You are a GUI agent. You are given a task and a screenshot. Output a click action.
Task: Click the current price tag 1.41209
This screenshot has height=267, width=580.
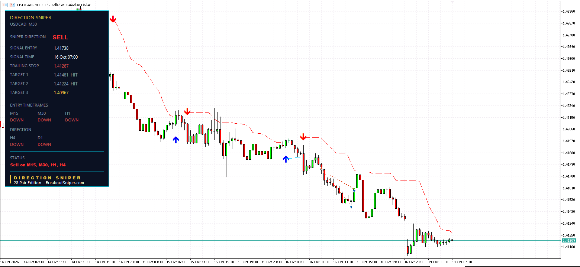(568, 241)
